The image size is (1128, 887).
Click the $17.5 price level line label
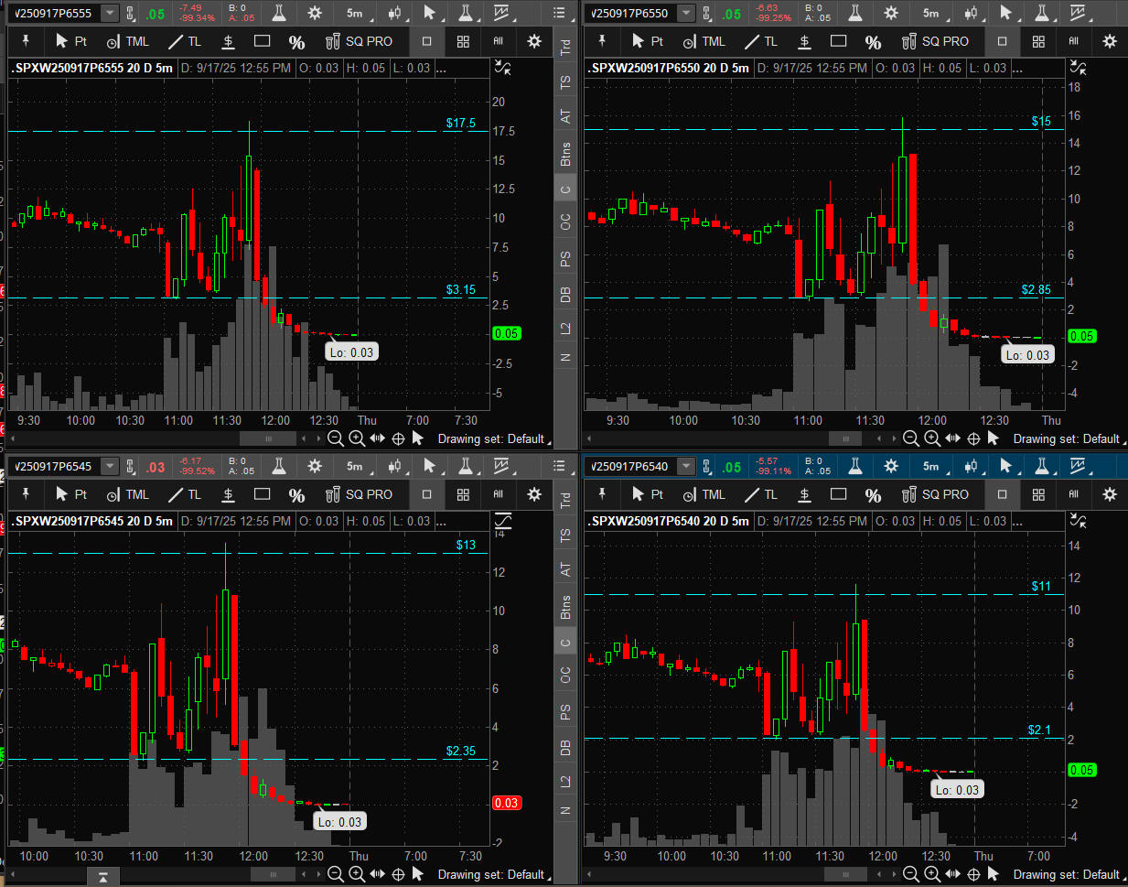460,123
